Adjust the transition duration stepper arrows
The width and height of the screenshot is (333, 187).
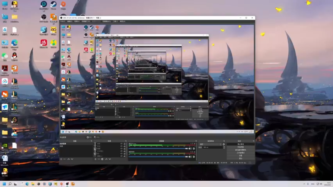point(224,147)
